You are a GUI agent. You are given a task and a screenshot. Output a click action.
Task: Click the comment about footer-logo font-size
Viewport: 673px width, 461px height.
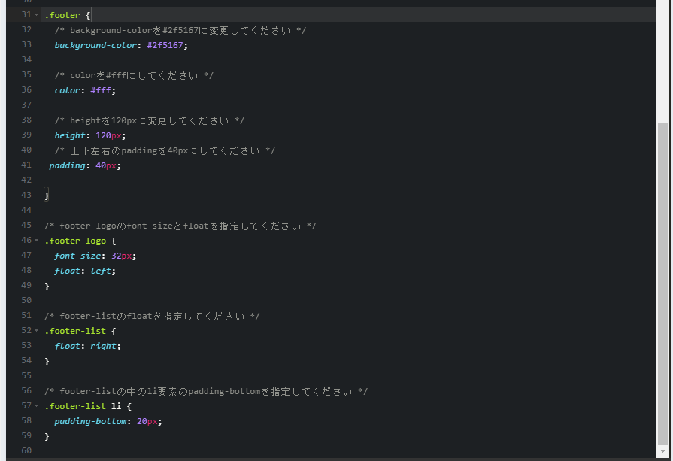(180, 226)
